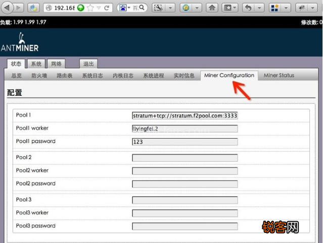Click the Pool1 worker label

(32, 128)
